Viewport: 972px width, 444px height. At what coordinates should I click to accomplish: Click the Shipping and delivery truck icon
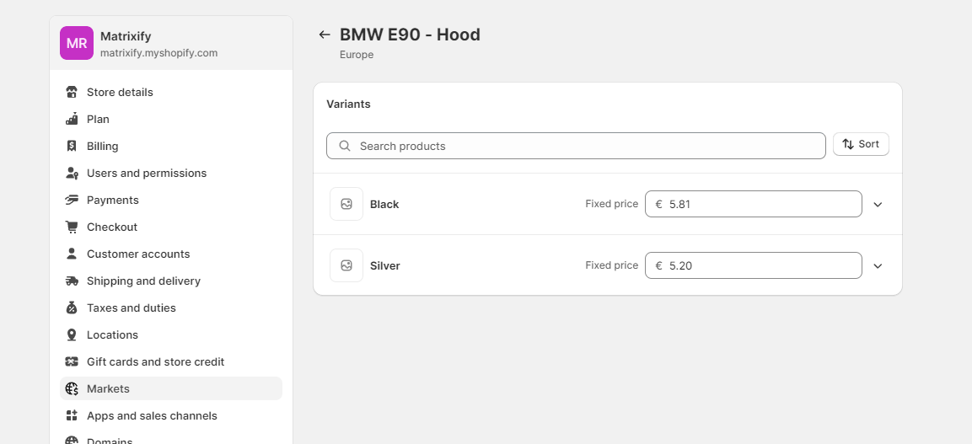coord(72,281)
